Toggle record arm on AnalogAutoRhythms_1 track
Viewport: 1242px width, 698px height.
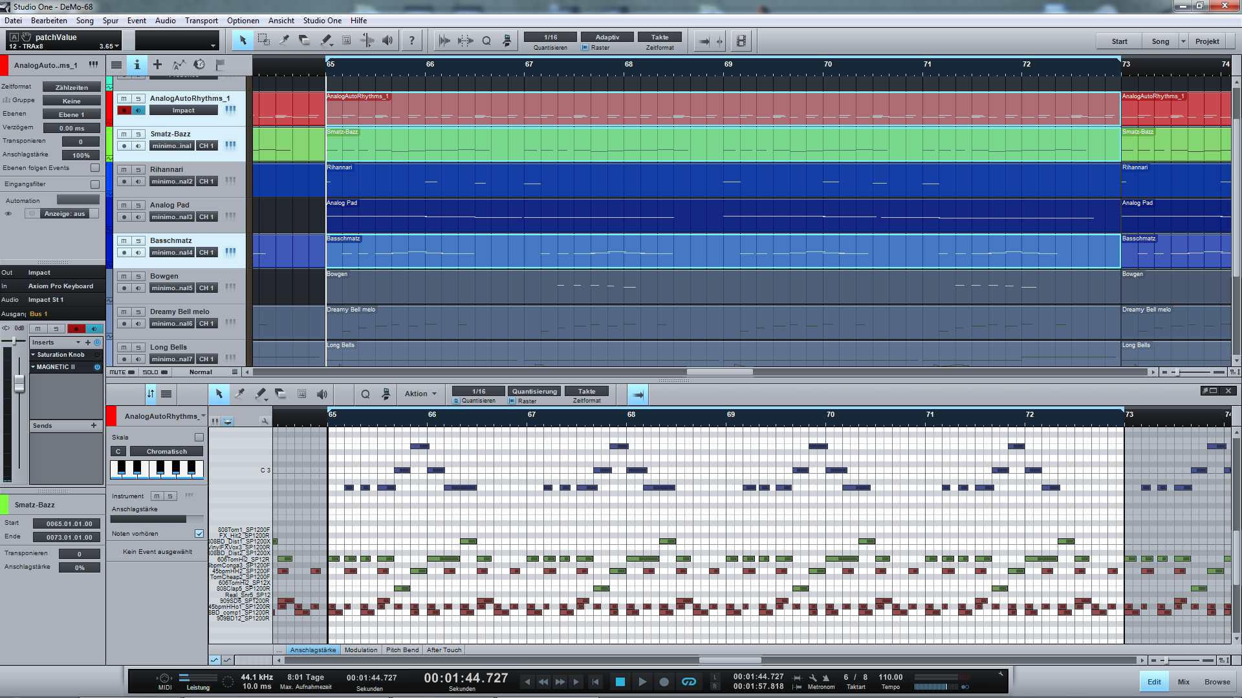pos(124,111)
